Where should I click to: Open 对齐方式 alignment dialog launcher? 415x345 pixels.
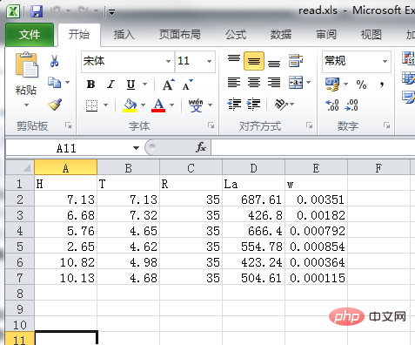tap(309, 125)
